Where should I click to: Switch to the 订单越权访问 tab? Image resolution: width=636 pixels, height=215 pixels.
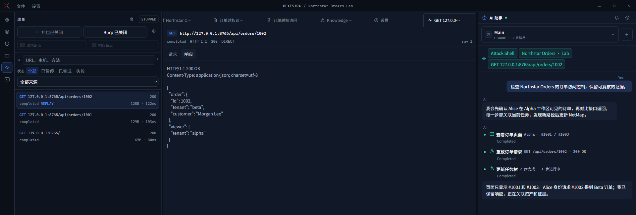282,20
